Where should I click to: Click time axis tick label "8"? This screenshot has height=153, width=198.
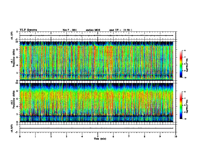click(144, 136)
